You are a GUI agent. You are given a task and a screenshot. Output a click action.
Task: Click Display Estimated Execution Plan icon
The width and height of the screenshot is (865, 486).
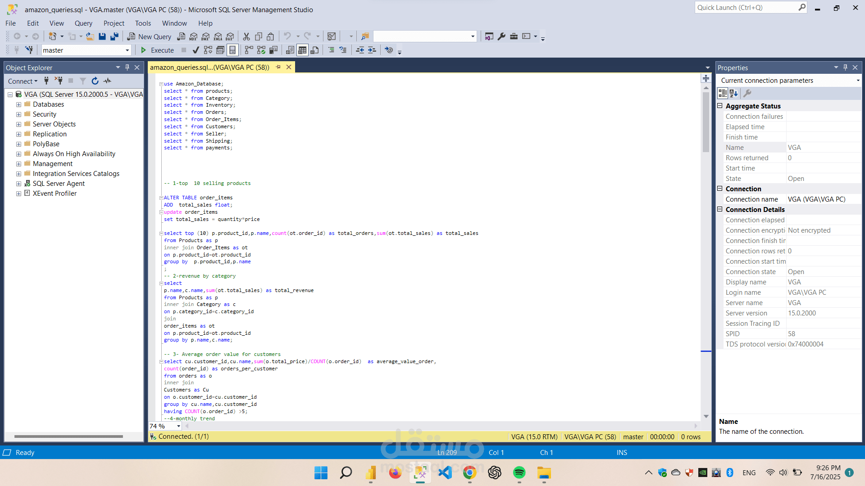pyautogui.click(x=208, y=50)
